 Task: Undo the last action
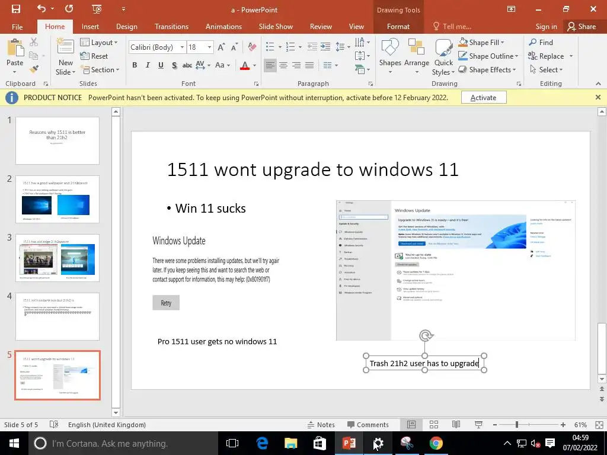click(x=41, y=9)
